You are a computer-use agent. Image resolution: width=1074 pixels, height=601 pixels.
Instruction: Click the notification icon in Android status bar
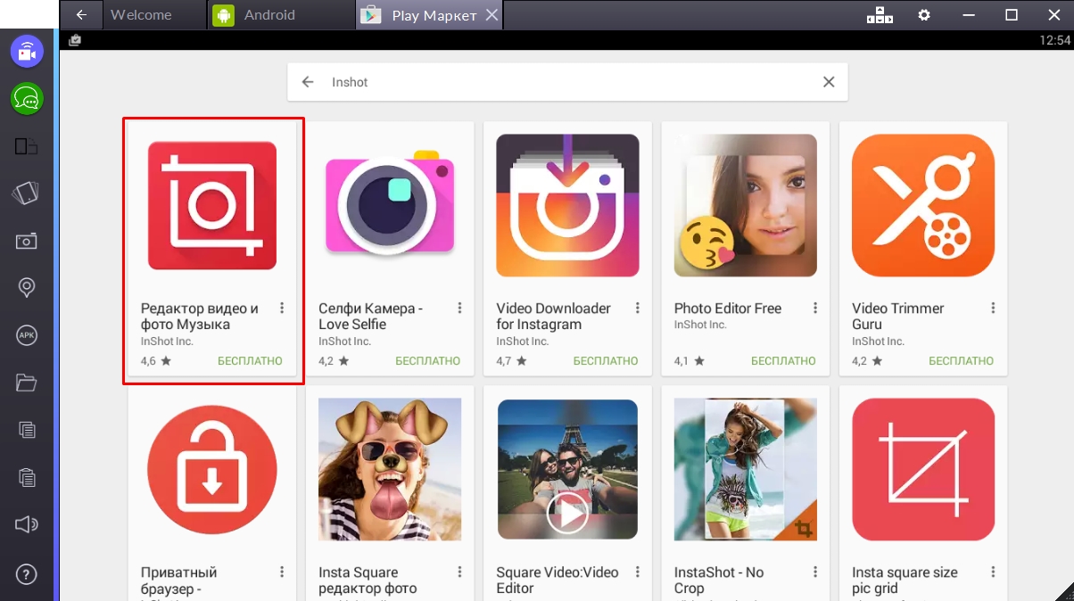(x=75, y=40)
